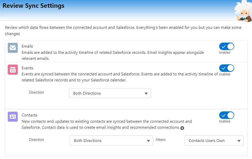Click the Both Directions value for Events
The width and height of the screenshot is (252, 159).
point(87,93)
